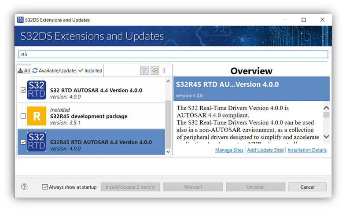Focus the search field containing r45
Image resolution: width=346 pixels, height=212 pixels.
coord(173,55)
